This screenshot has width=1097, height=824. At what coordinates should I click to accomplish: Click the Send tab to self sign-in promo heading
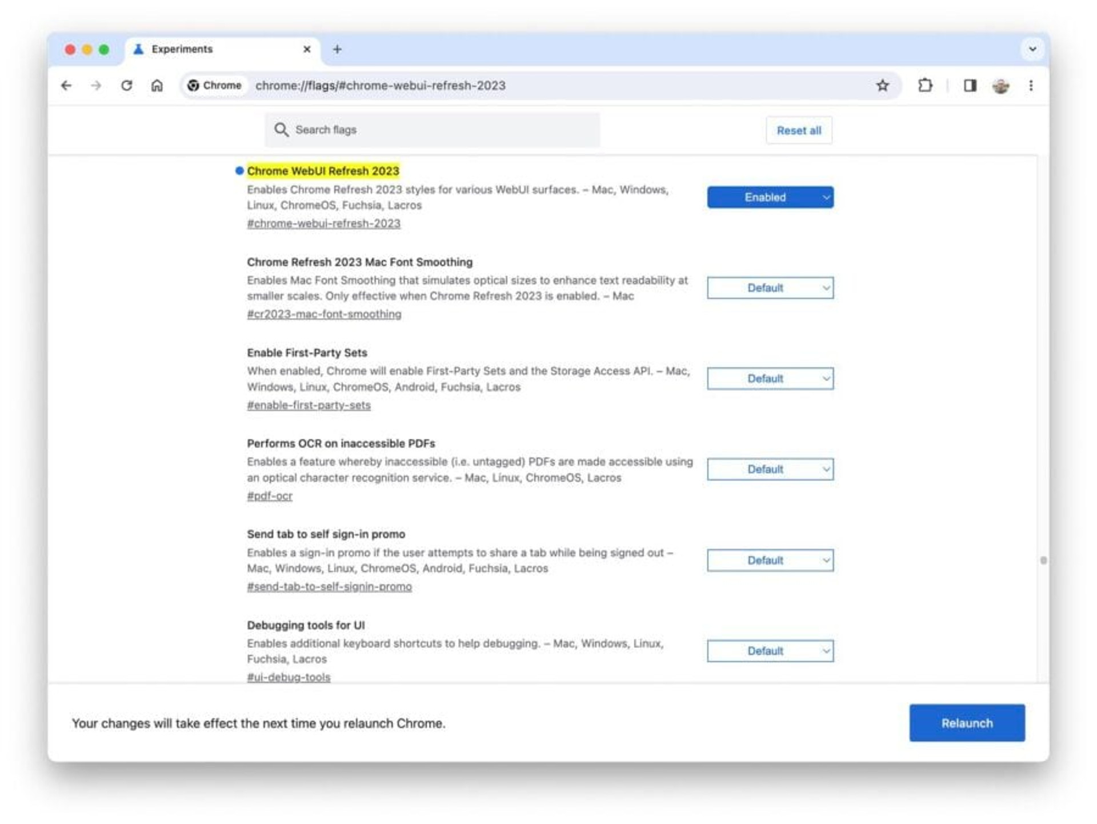pos(326,534)
